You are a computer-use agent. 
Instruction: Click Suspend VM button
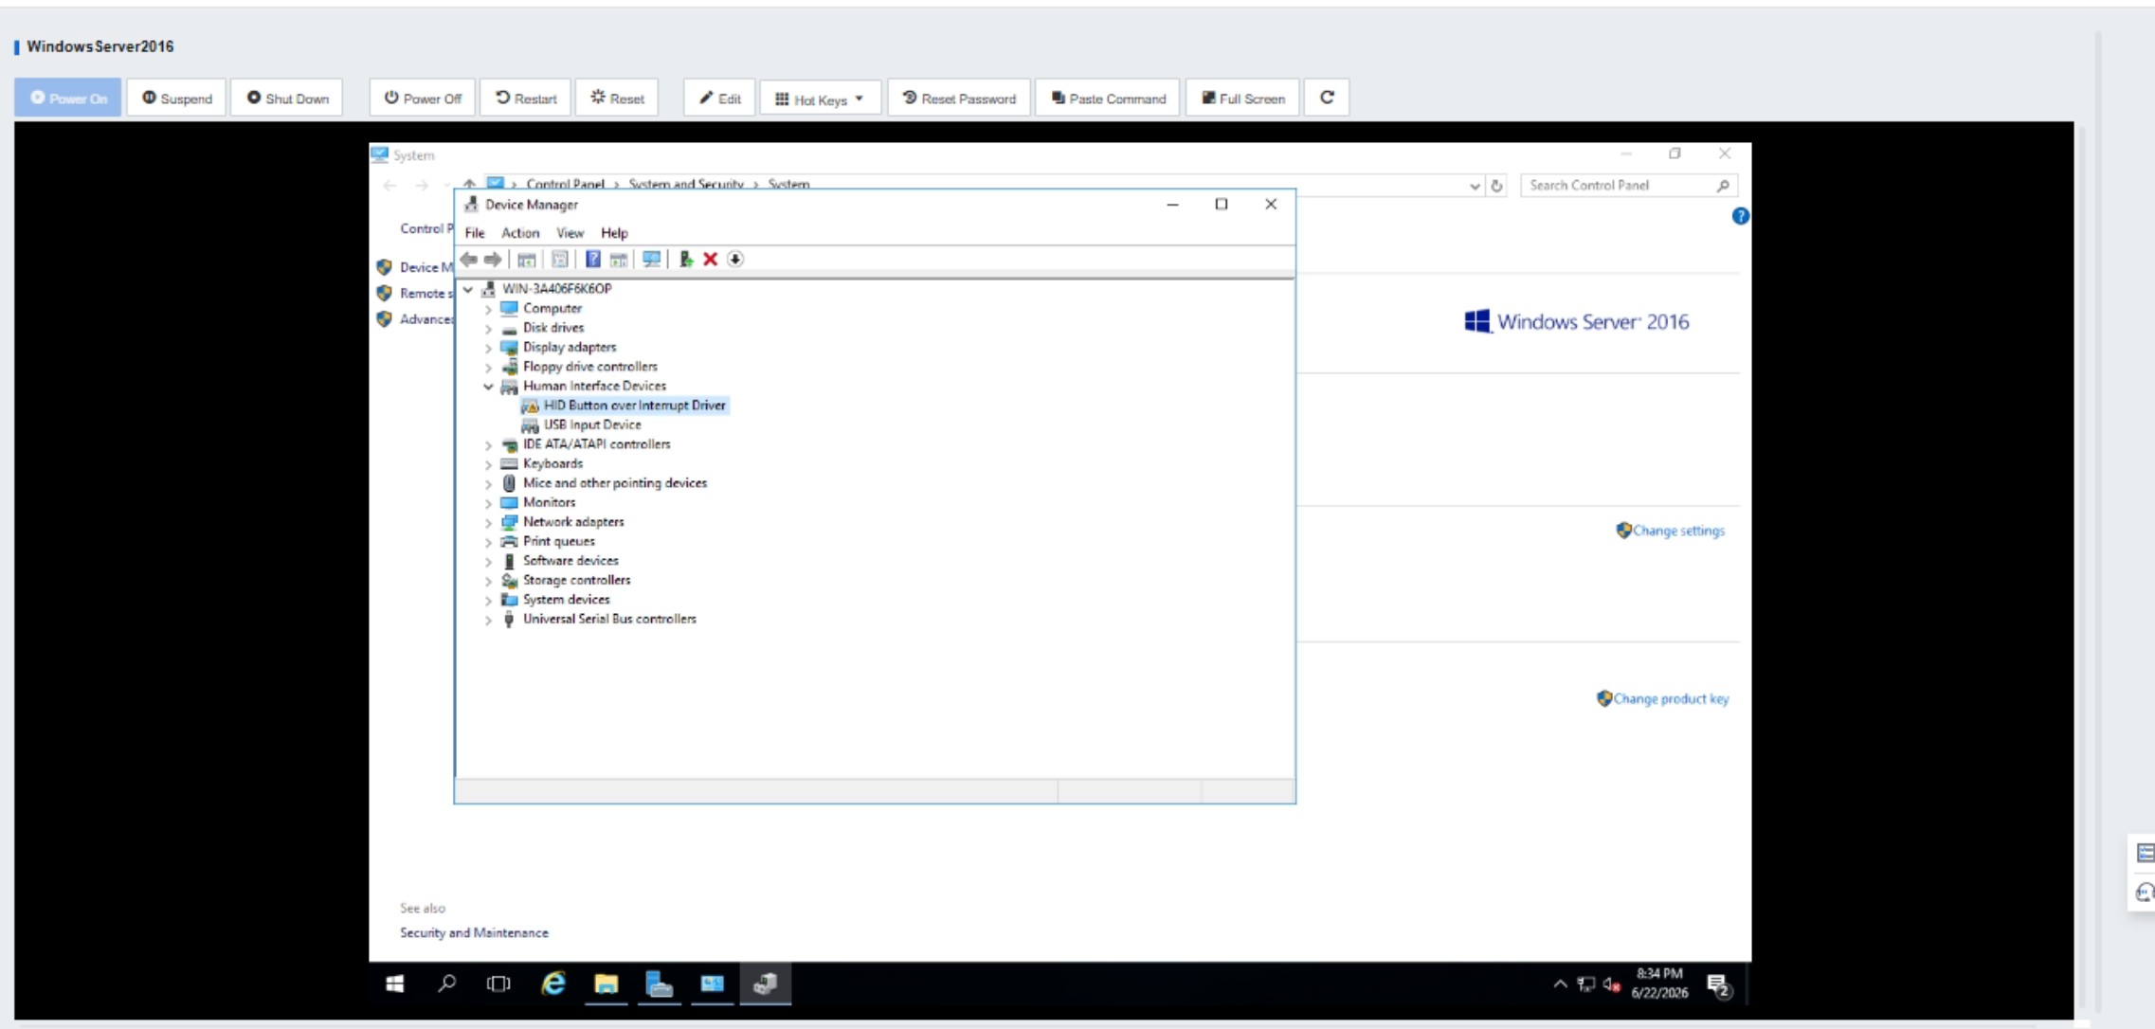(x=177, y=98)
